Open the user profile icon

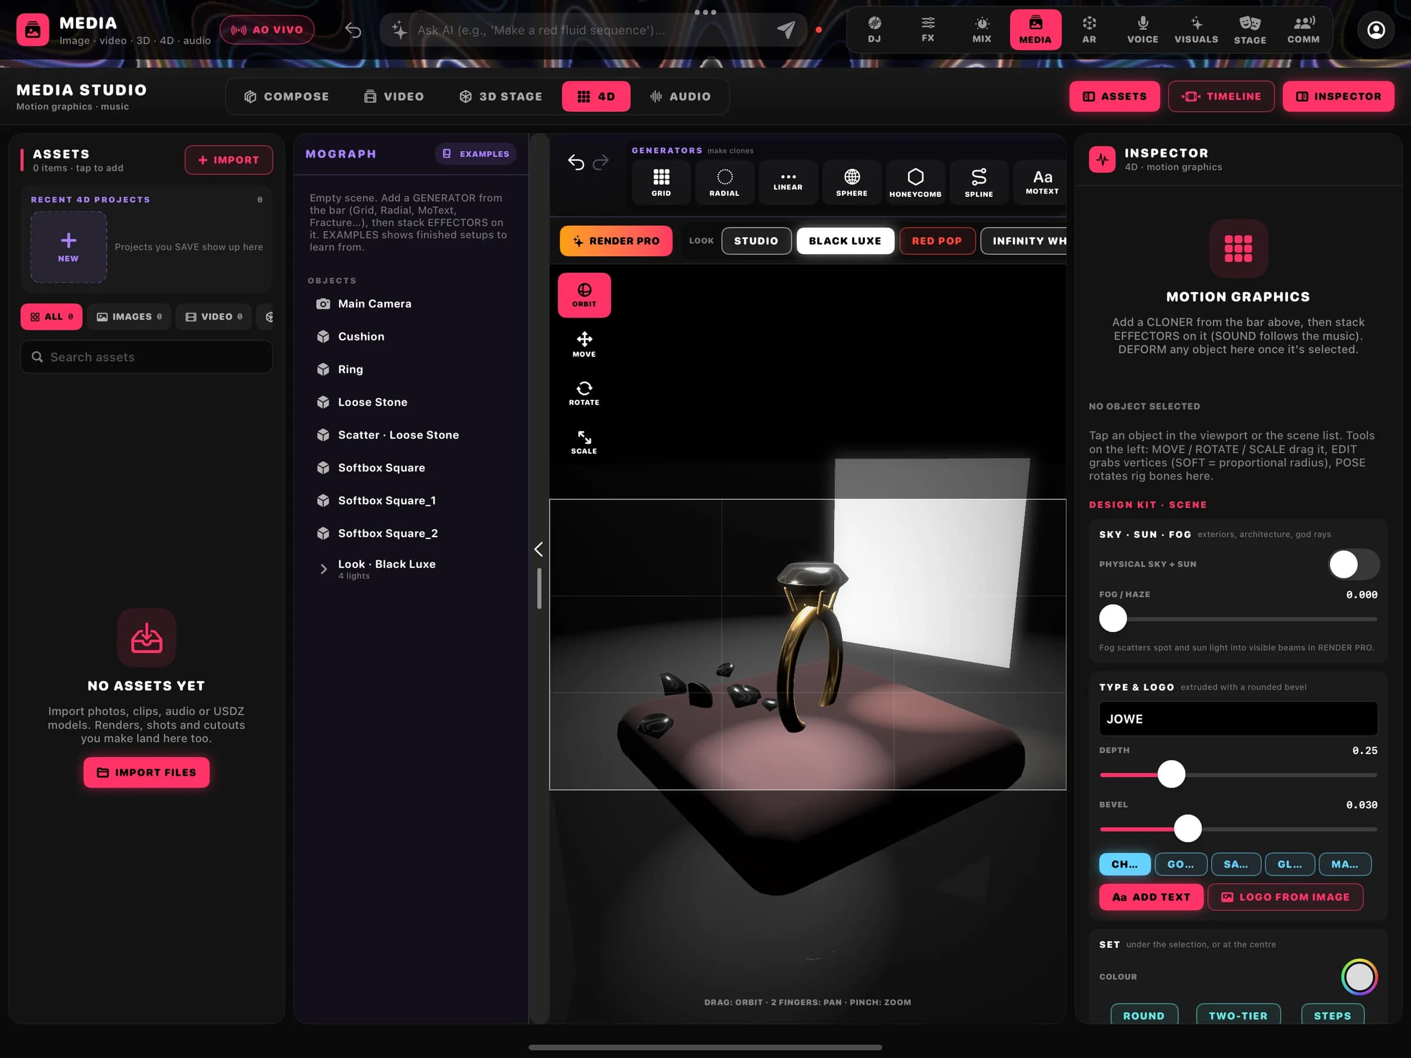[x=1376, y=29]
